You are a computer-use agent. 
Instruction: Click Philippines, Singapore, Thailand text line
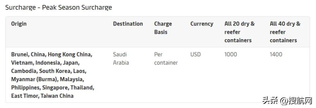53,88
